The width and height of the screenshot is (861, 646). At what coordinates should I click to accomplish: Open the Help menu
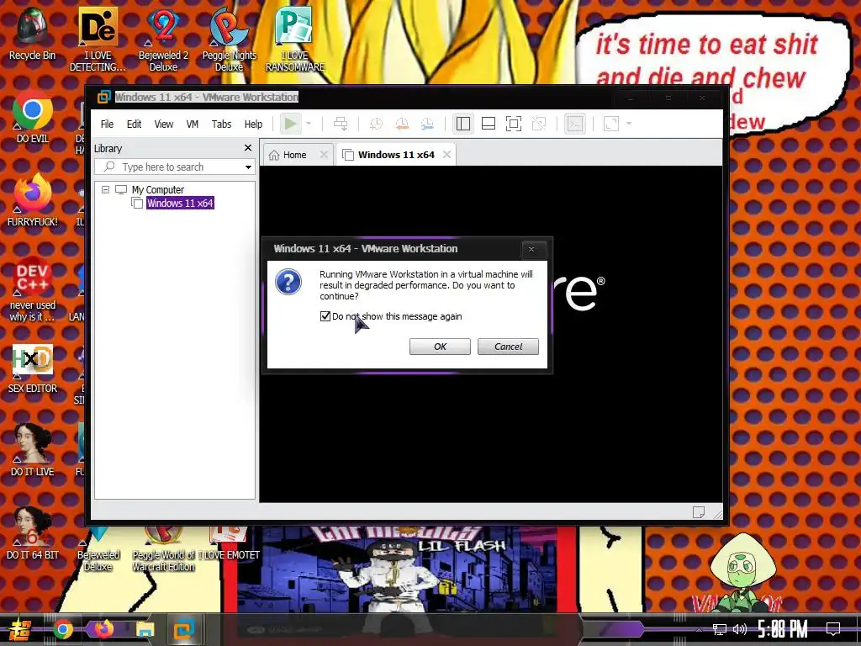tap(253, 124)
